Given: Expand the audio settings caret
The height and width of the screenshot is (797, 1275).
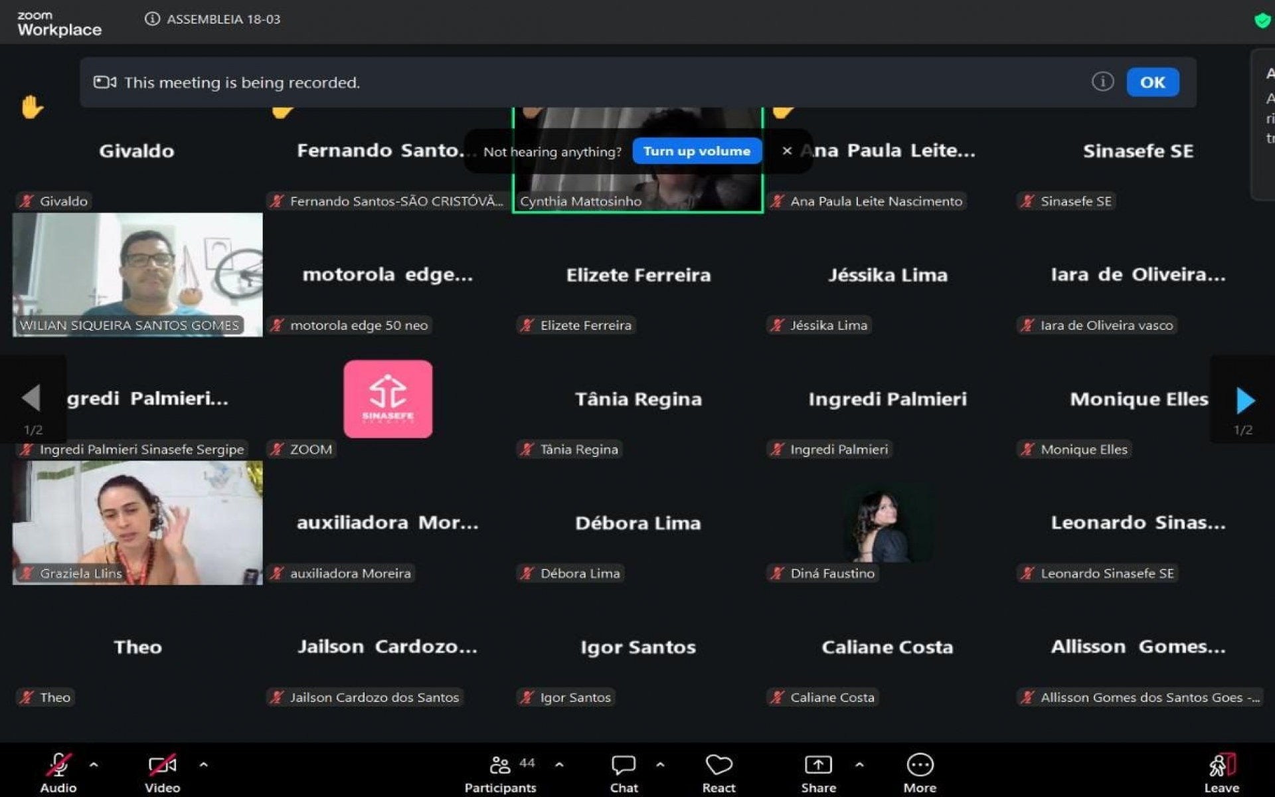Looking at the screenshot, I should tap(94, 764).
